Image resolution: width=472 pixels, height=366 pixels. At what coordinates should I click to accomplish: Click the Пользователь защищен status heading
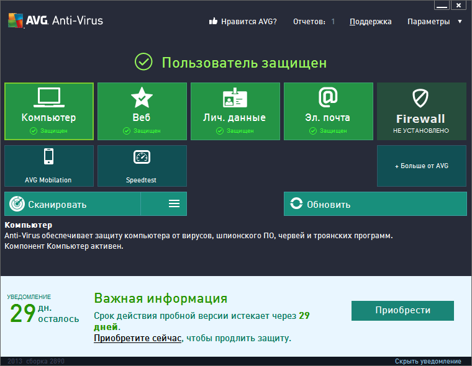(x=244, y=63)
